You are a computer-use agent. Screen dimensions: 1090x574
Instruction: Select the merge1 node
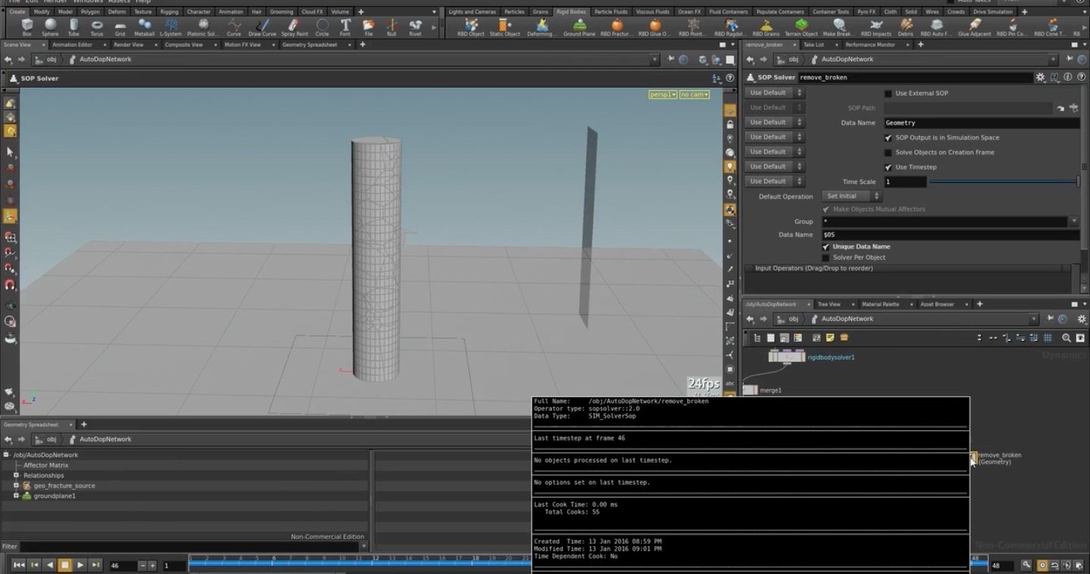(x=750, y=390)
